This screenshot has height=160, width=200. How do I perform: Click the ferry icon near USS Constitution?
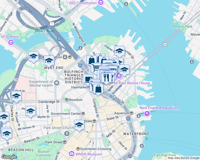coord(126,4)
